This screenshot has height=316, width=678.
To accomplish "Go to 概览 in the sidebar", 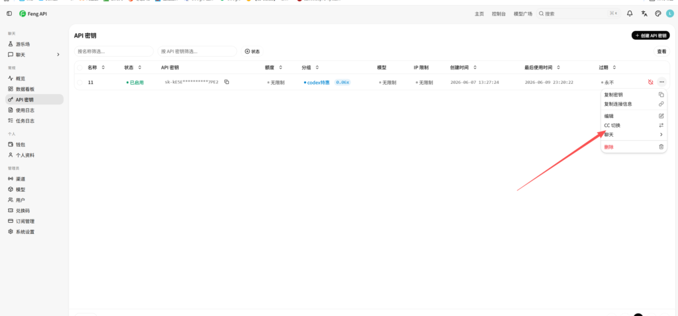I will pos(34,79).
